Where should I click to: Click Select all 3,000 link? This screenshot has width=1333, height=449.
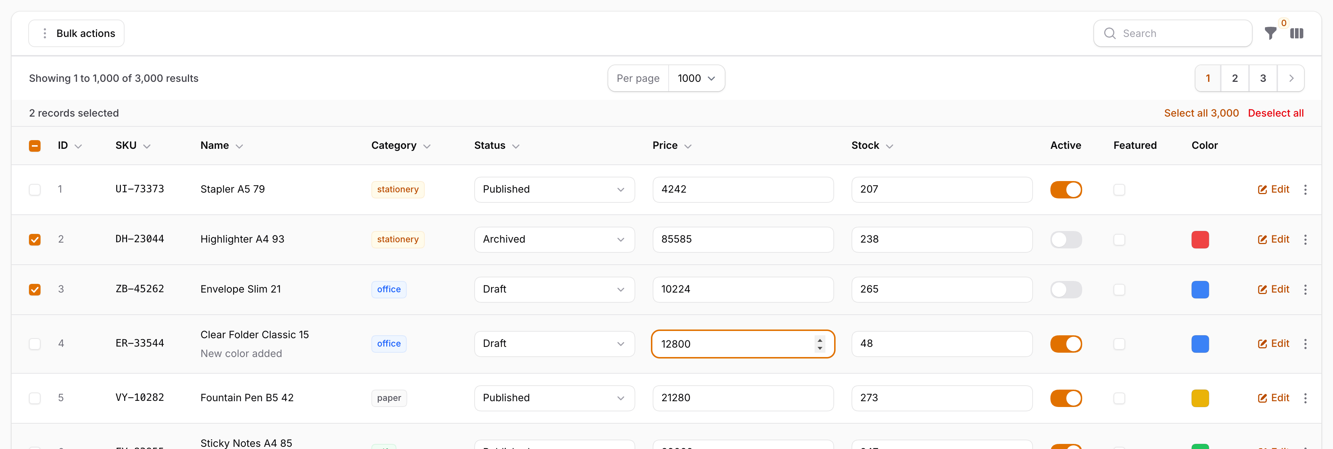(1201, 113)
